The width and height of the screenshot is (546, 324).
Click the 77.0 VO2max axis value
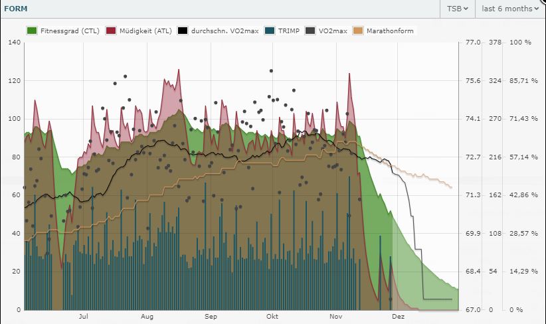pyautogui.click(x=472, y=42)
